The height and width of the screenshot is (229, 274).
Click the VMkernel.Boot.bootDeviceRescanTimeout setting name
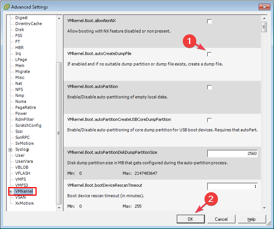(x=105, y=185)
